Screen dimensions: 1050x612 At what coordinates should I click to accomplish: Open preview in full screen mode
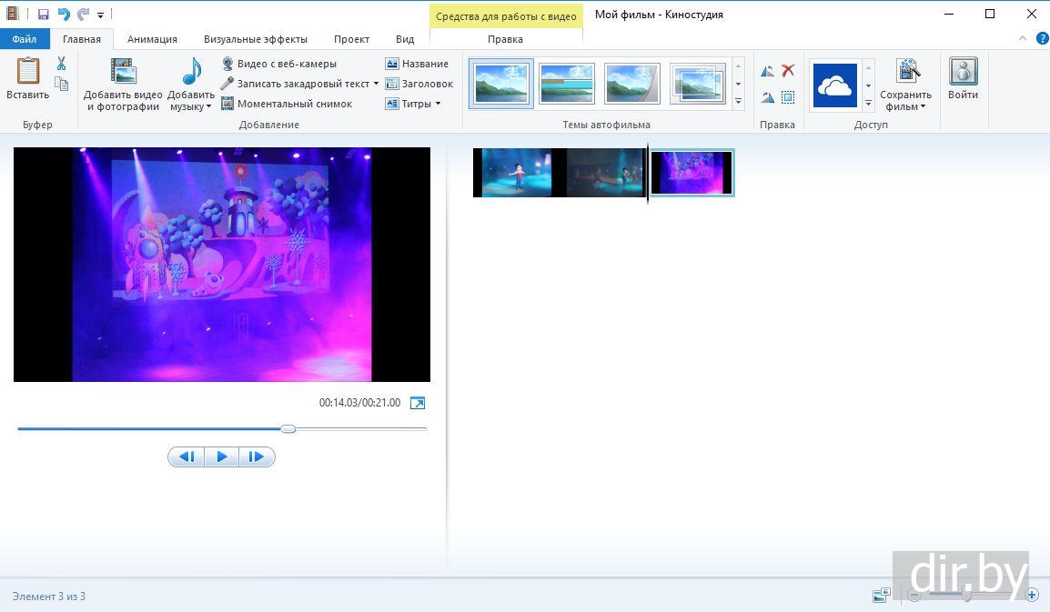tap(418, 403)
